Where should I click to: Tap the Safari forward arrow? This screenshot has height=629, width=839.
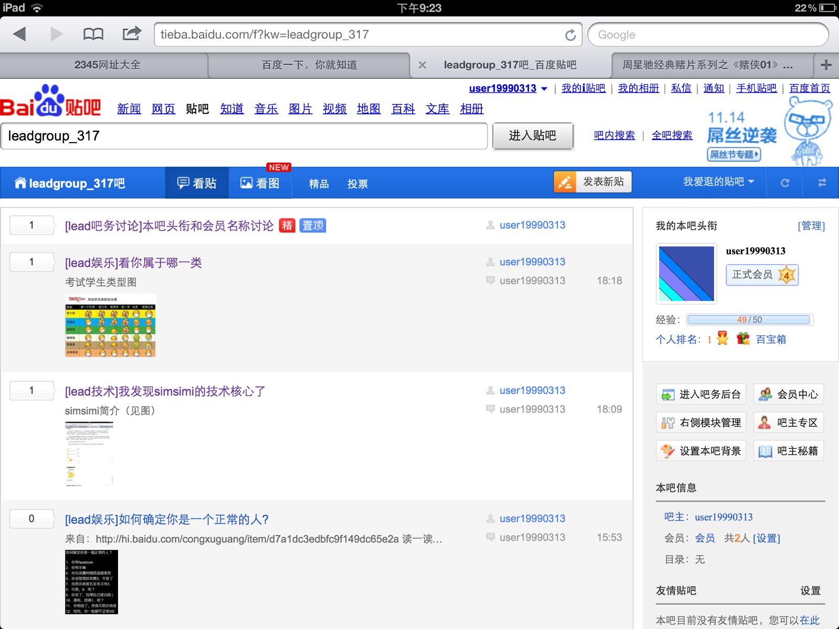tap(57, 35)
